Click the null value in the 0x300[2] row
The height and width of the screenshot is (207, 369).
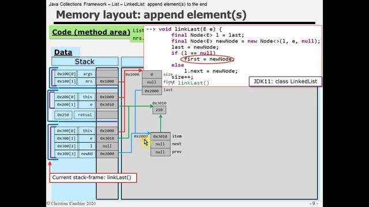click(x=107, y=146)
